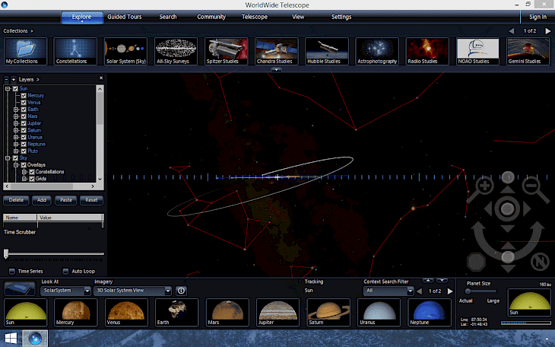Click the imagery info icon
Viewport: 555px width, 347px height.
[181, 291]
